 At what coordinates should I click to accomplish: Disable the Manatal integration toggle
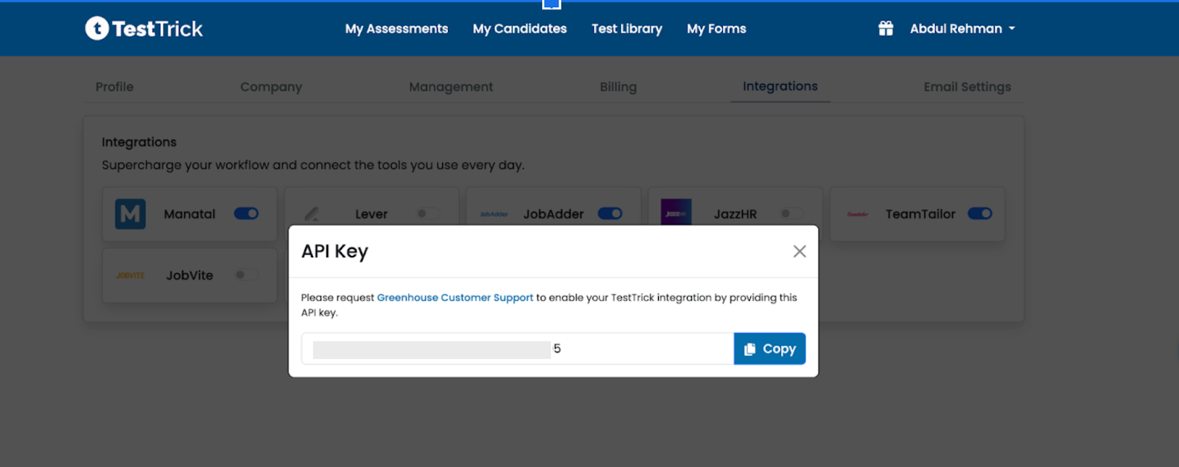(x=246, y=214)
